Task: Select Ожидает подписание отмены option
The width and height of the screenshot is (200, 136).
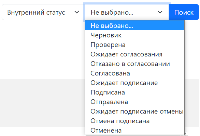Action: coord(135,111)
